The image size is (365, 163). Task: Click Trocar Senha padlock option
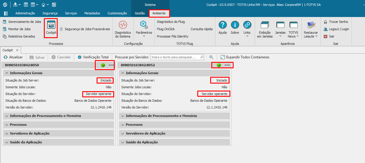[335, 22]
